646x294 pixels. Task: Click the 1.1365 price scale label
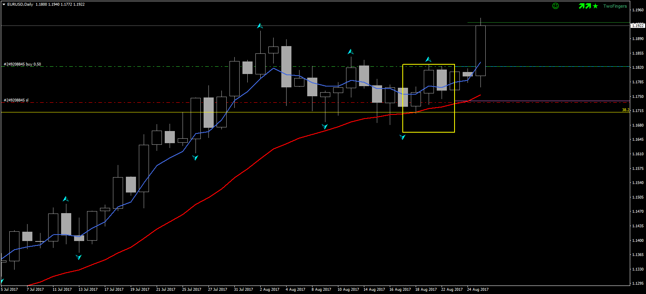coord(637,255)
